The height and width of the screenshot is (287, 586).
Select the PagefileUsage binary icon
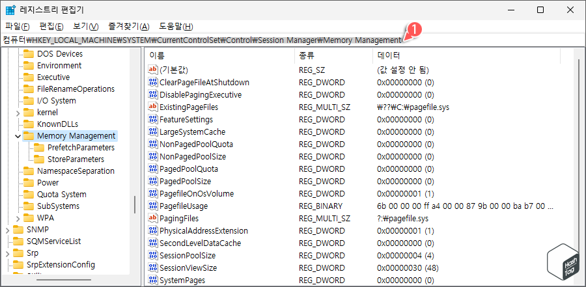click(x=153, y=206)
